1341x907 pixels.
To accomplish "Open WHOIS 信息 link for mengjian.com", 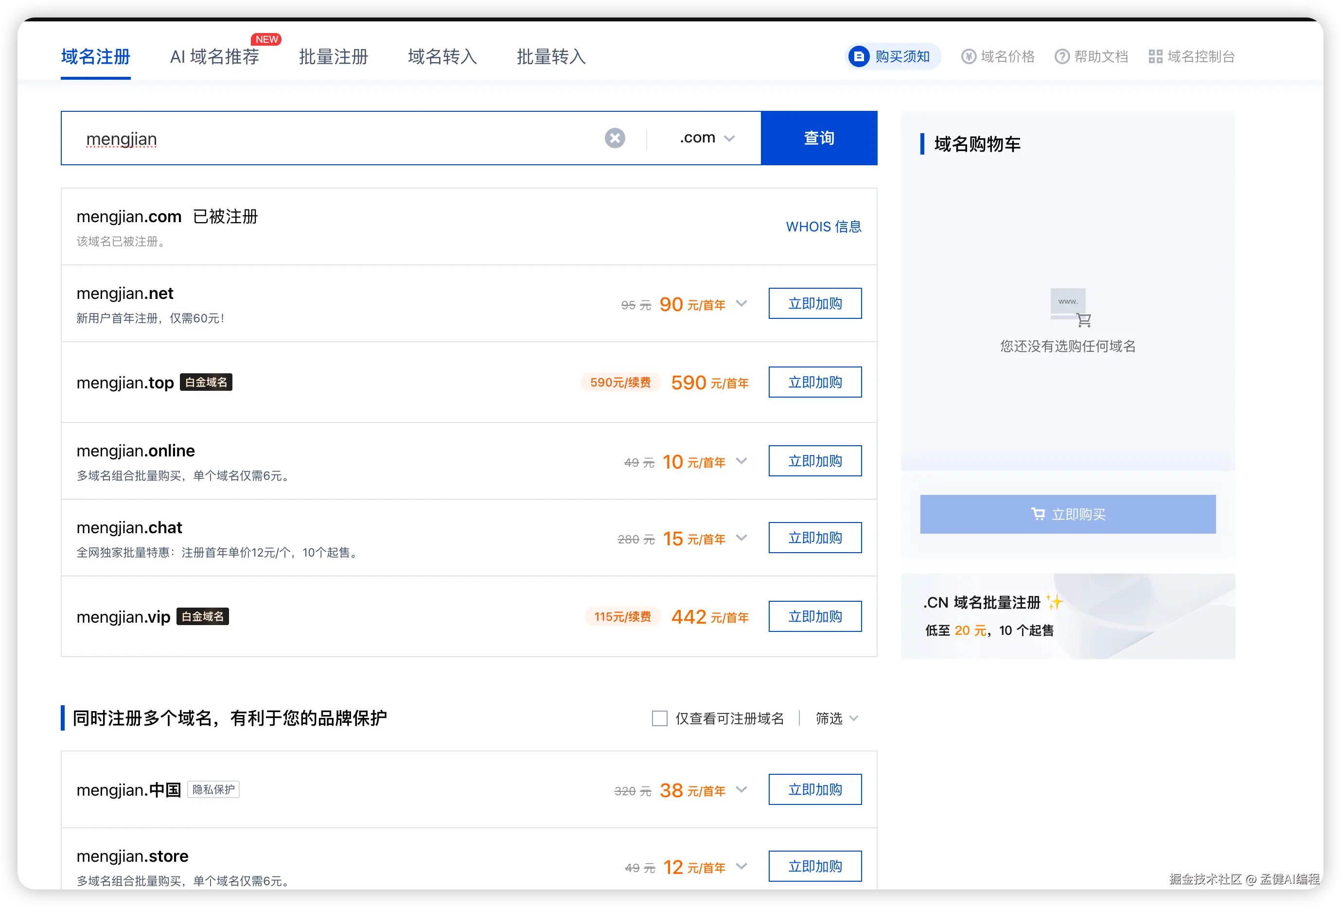I will point(823,227).
